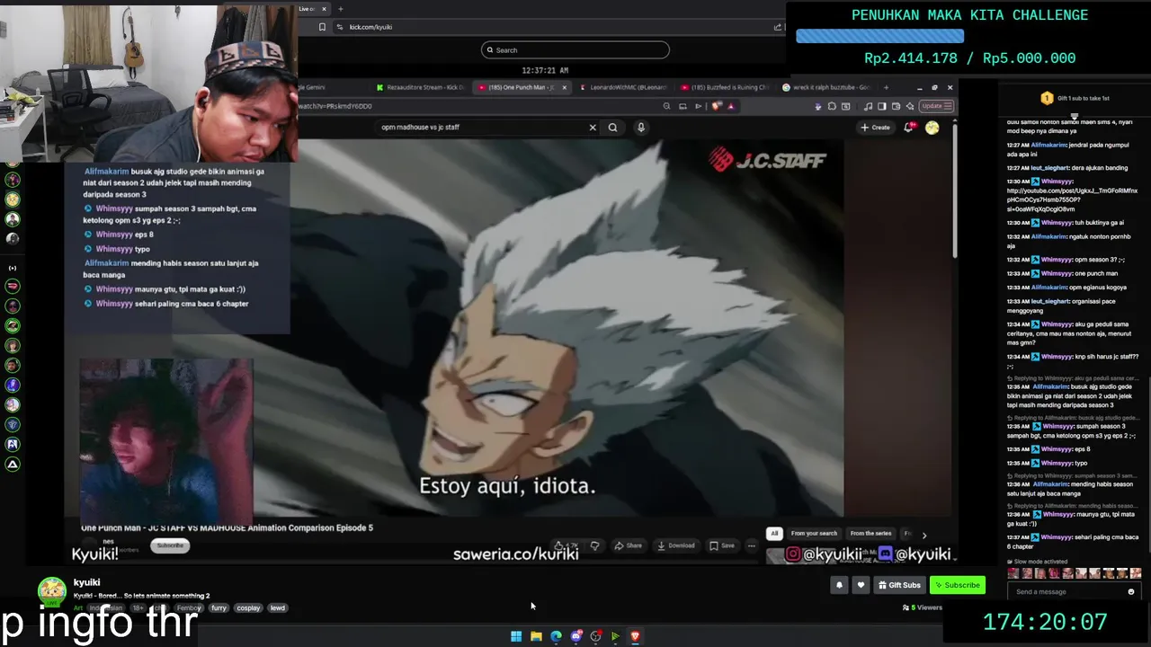Select the From your search chip
Screen dimensions: 1151x647
(x=814, y=534)
